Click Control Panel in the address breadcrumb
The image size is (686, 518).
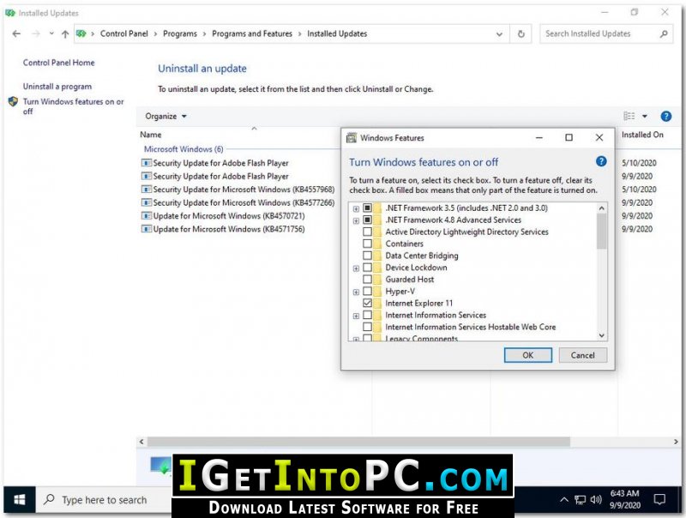pyautogui.click(x=123, y=33)
